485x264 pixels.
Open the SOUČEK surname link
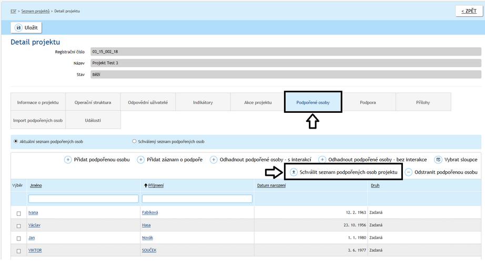[149, 250]
